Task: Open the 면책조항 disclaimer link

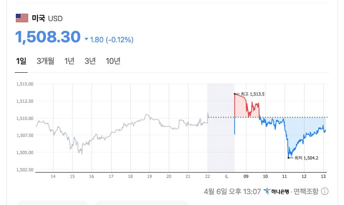Action: 307,191
